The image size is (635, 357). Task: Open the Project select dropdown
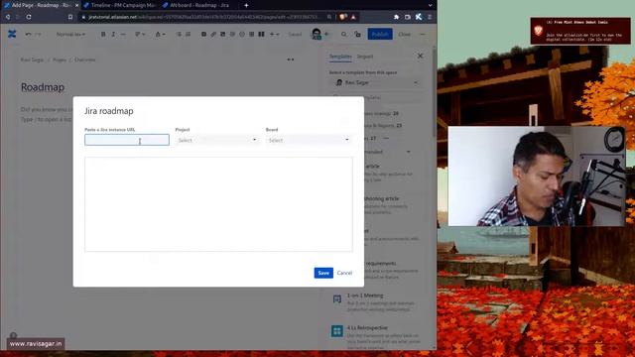tap(217, 140)
